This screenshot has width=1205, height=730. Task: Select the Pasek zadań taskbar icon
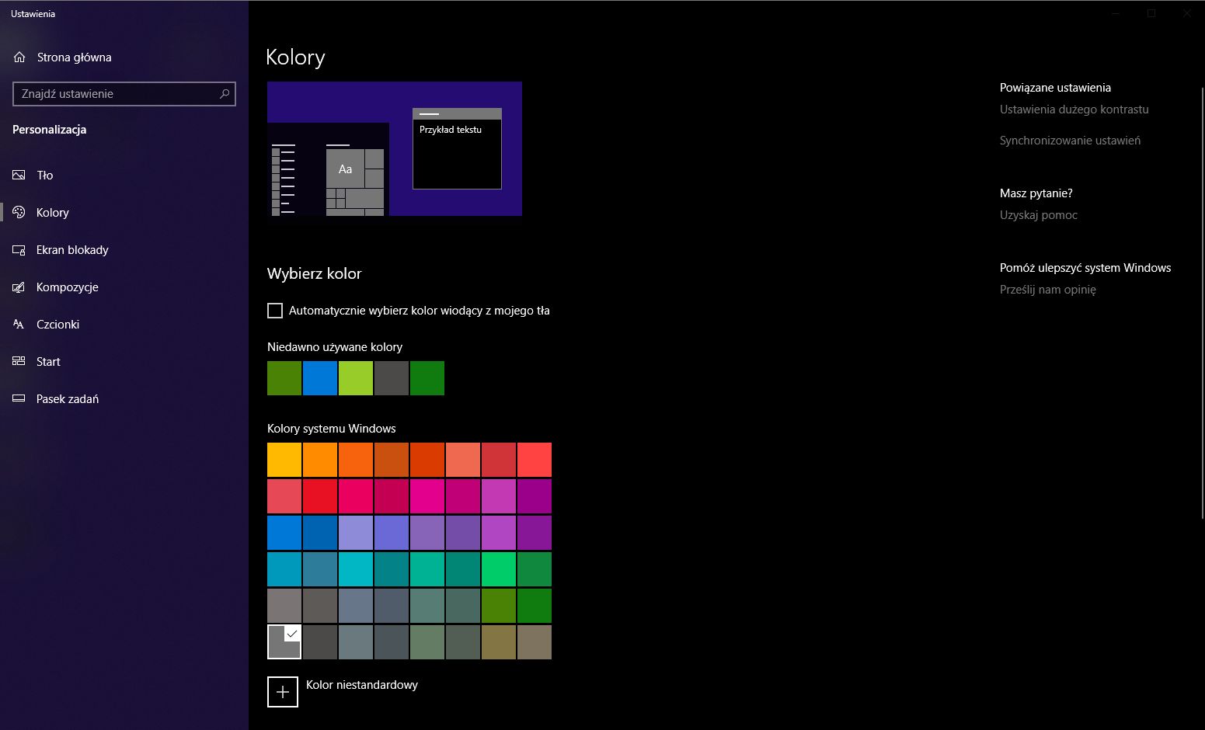(19, 398)
